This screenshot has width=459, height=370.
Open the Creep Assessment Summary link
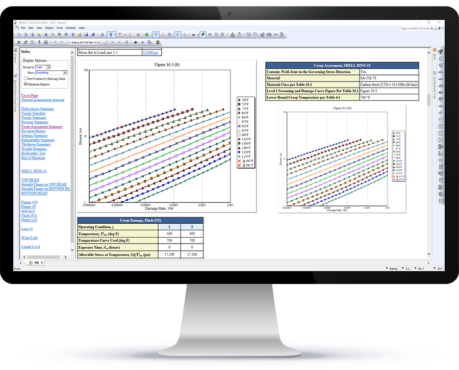point(42,127)
